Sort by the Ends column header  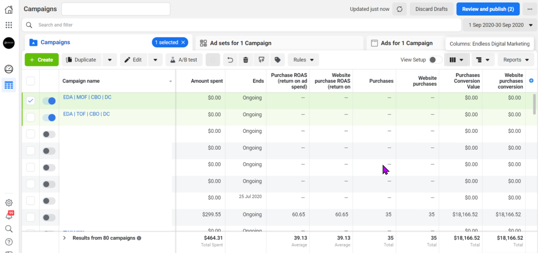pos(258,81)
